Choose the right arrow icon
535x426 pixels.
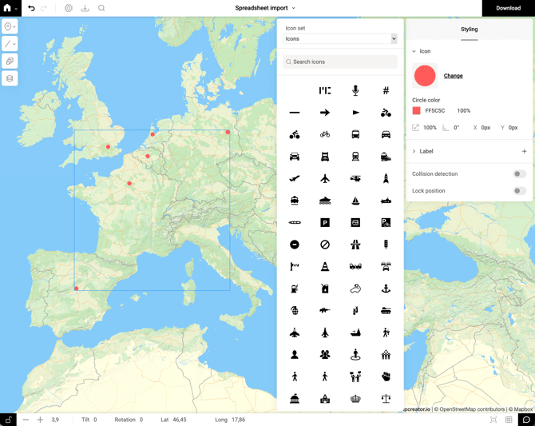pyautogui.click(x=325, y=113)
